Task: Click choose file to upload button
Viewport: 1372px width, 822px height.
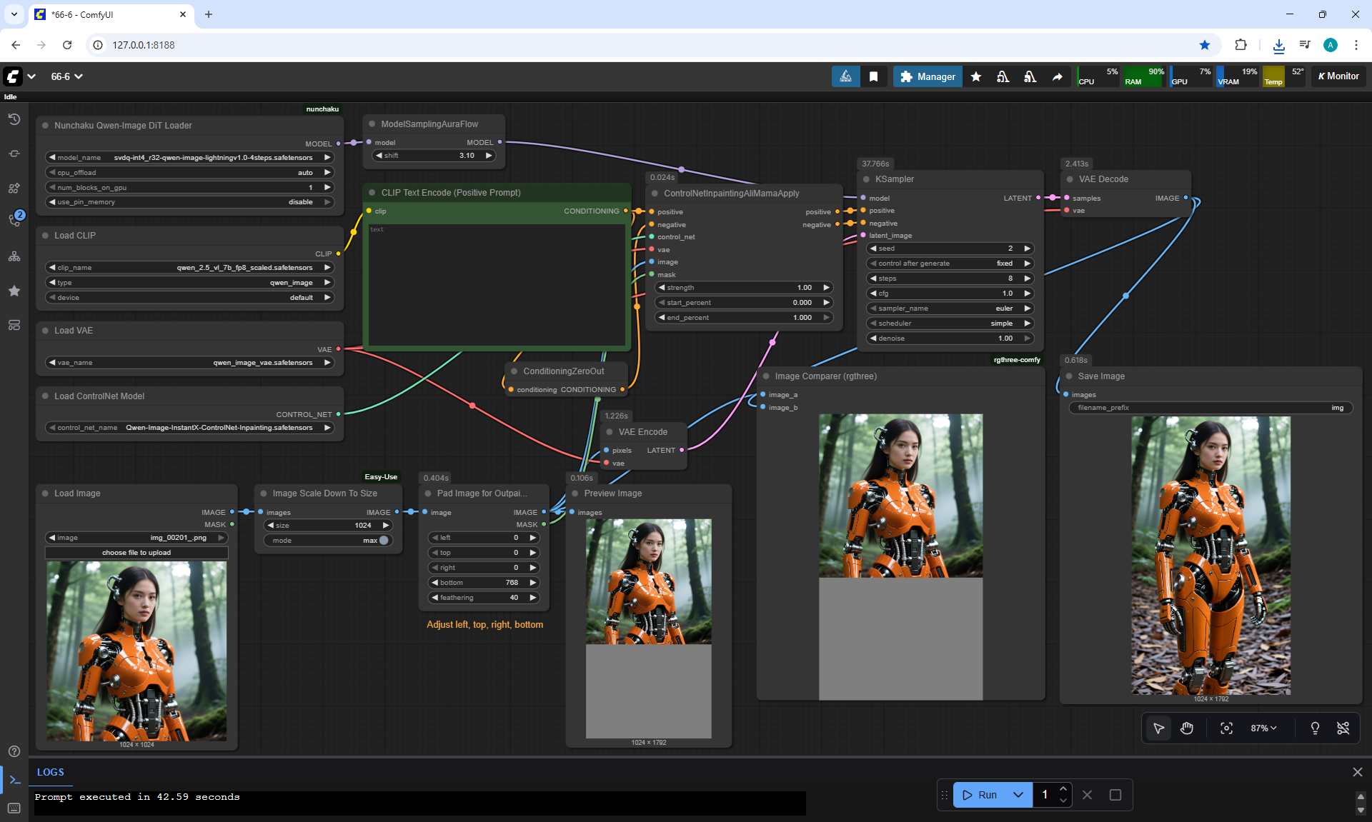Action: pos(136,553)
